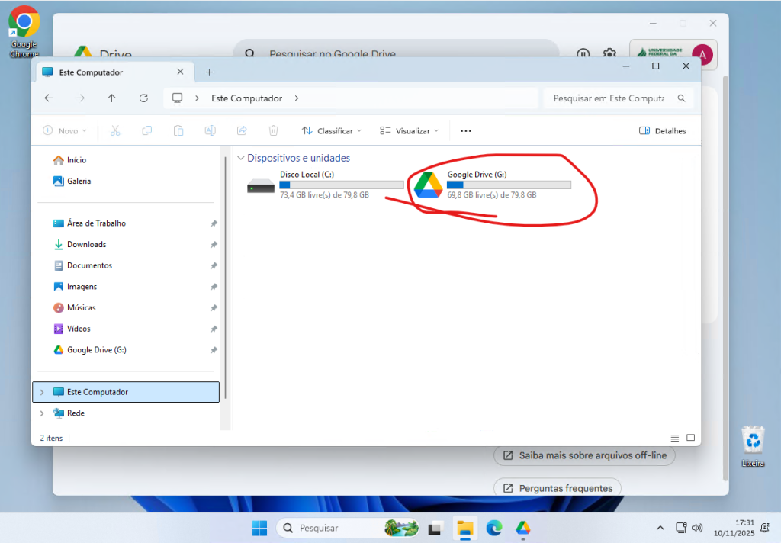Open the see more options menu
The image size is (781, 543).
[465, 131]
